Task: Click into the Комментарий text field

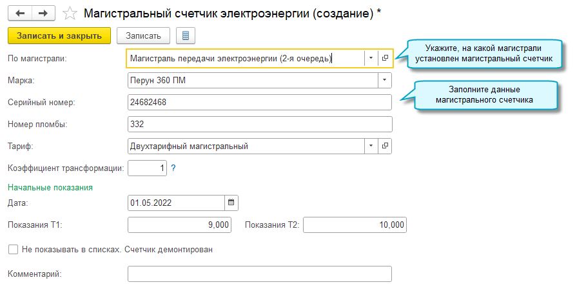Action: click(x=260, y=274)
